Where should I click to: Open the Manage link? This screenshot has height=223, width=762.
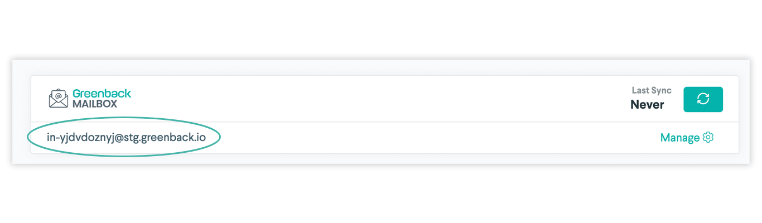(x=679, y=137)
